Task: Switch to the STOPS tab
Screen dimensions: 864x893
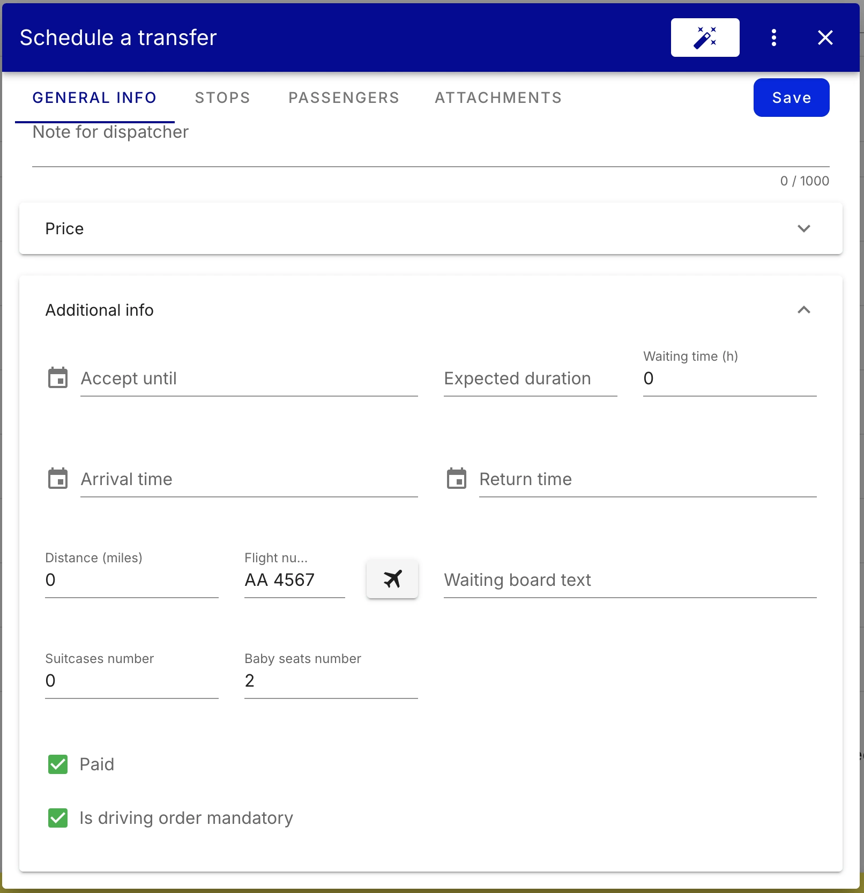Action: tap(222, 98)
